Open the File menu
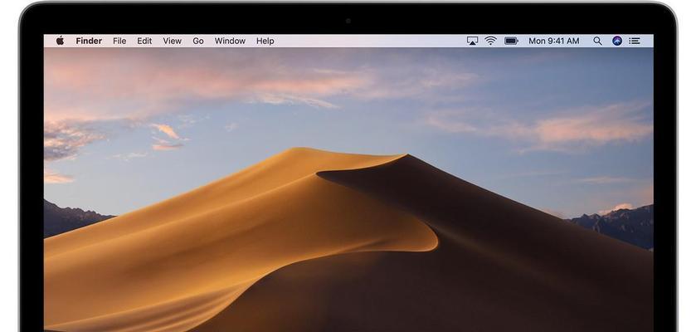 pyautogui.click(x=119, y=41)
